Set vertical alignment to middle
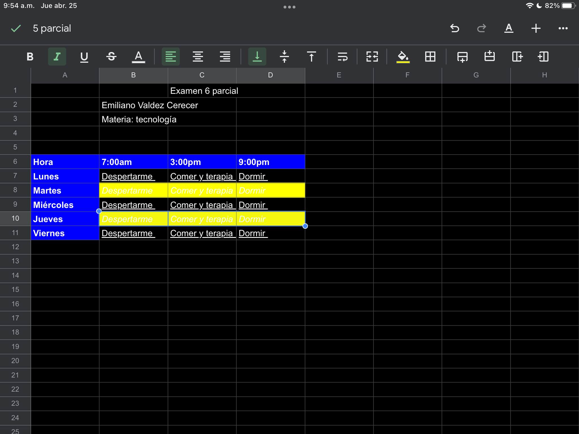 click(284, 57)
